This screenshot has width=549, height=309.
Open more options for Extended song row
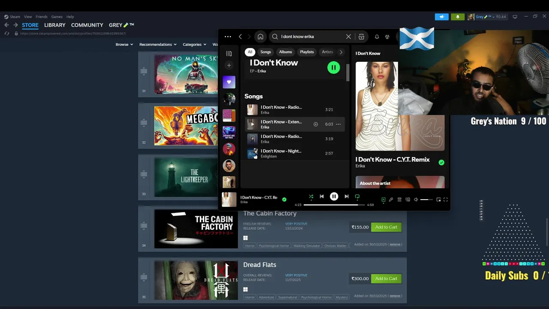[x=338, y=124]
